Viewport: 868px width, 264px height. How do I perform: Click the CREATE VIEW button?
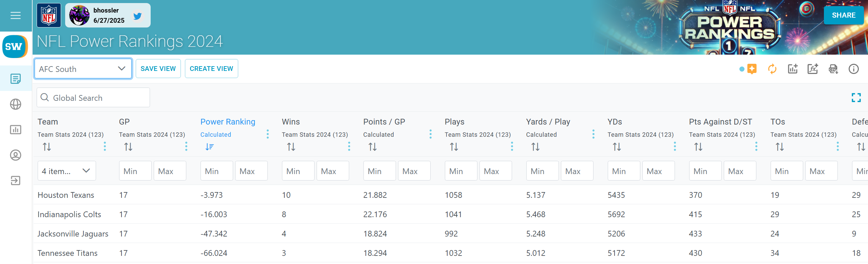[211, 69]
